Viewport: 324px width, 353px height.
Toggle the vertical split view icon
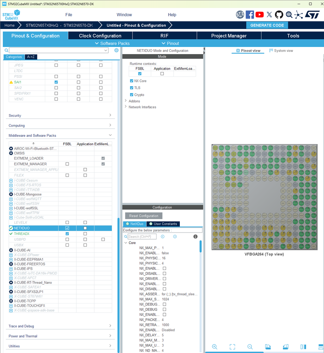point(303,347)
